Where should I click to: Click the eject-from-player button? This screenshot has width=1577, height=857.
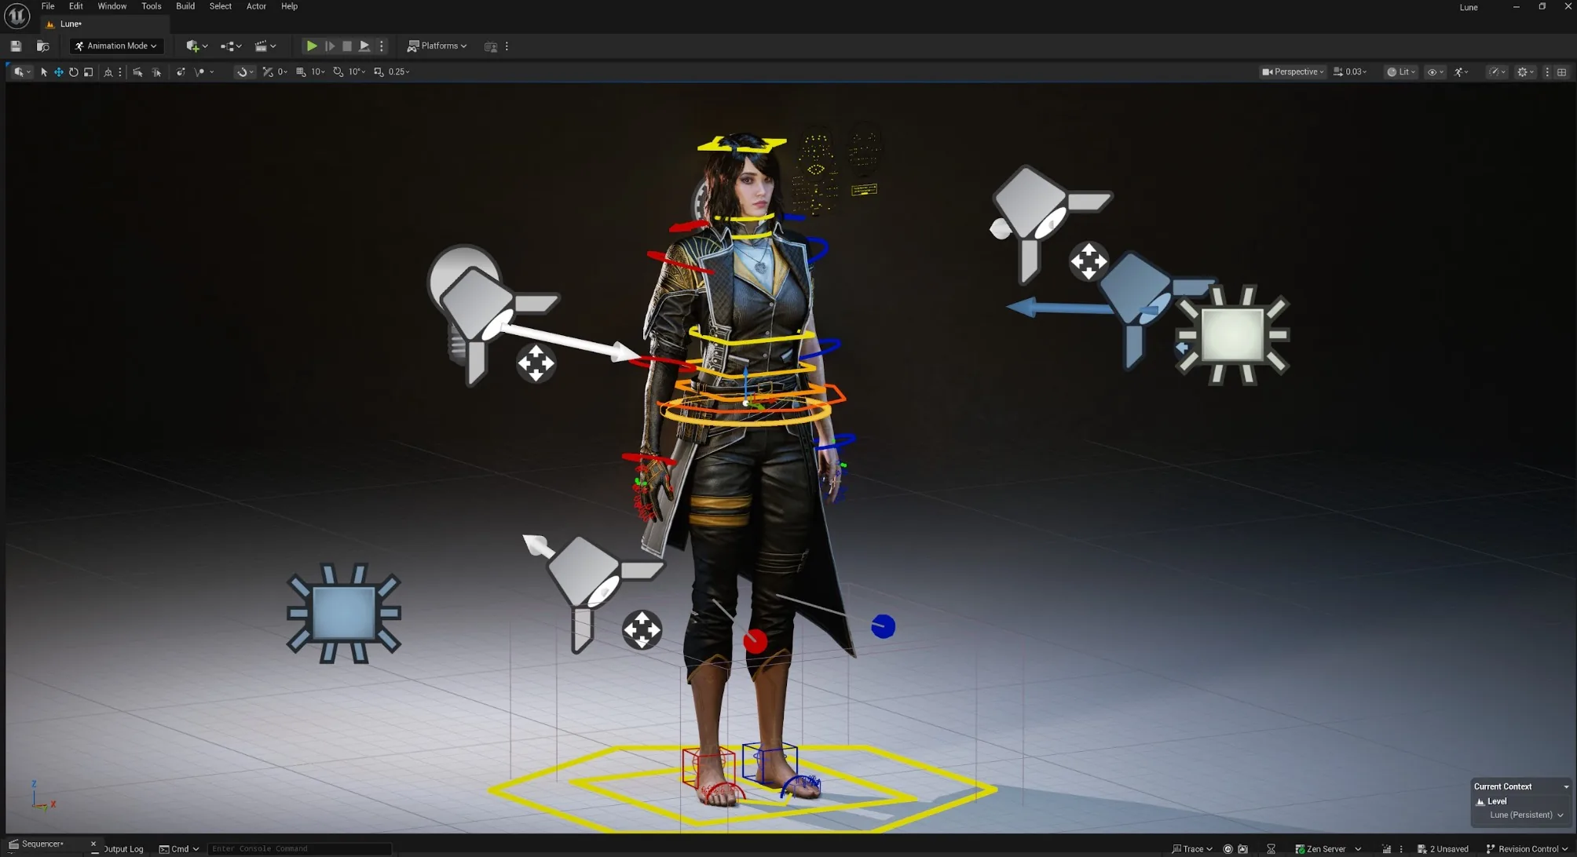(x=364, y=46)
